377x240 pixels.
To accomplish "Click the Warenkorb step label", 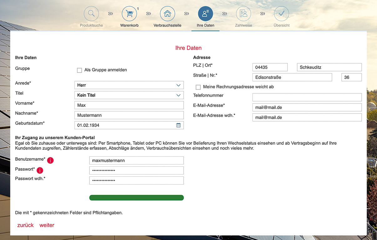I will pos(129,25).
